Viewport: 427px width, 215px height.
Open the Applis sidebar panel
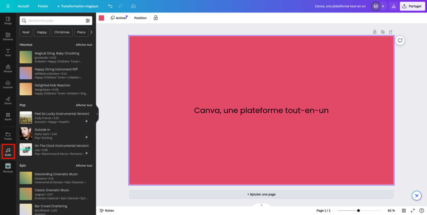8,116
